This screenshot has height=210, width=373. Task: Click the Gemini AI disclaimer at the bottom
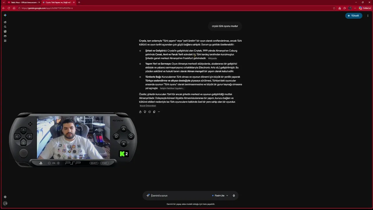(x=191, y=204)
